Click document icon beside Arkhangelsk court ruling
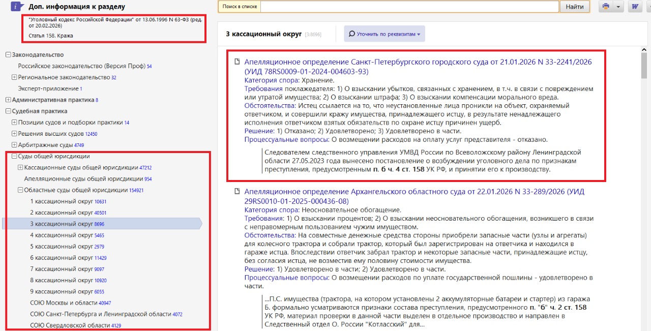This screenshot has height=331, width=651. pyautogui.click(x=236, y=192)
